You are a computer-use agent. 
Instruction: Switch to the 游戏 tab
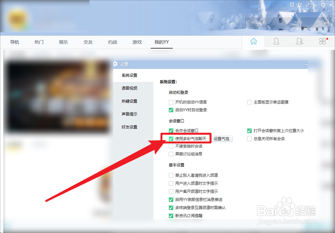point(137,42)
